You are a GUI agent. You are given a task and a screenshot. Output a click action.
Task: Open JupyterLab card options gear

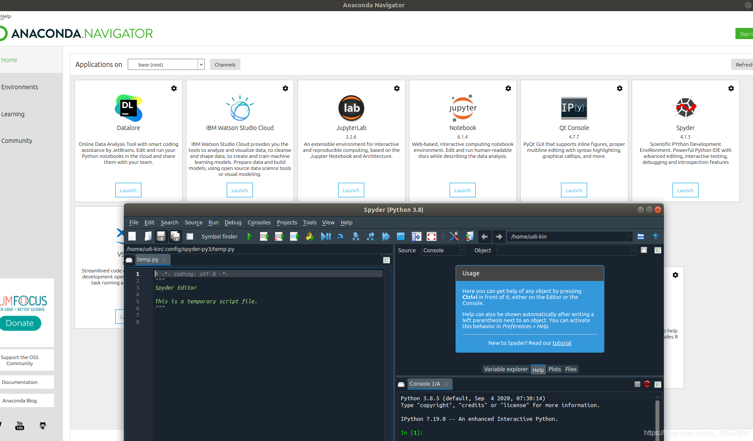pos(397,88)
